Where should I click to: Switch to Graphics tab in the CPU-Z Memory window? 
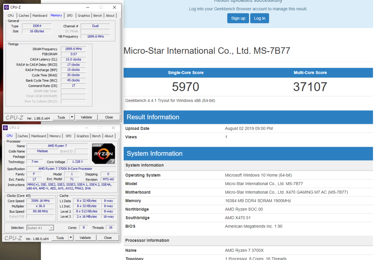84,16
